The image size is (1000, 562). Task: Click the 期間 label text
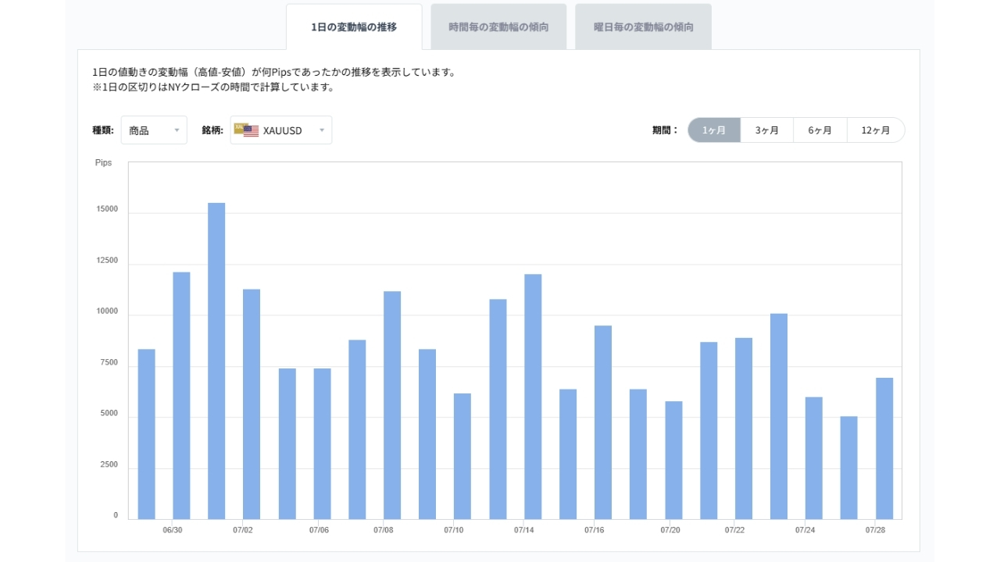pos(666,130)
